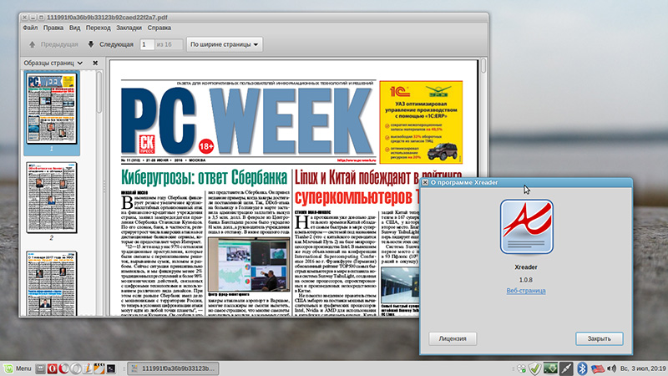The image size is (668, 376).
Task: Open the Файл menu
Action: coord(30,28)
